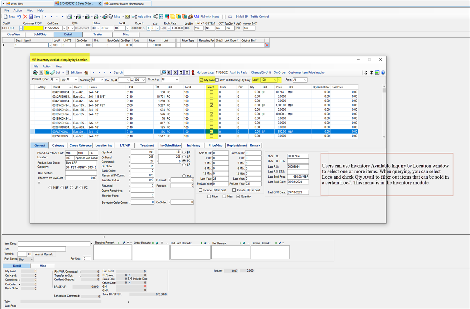Click the search magnifier next to Search field
This screenshot has height=309, width=470.
click(x=164, y=73)
